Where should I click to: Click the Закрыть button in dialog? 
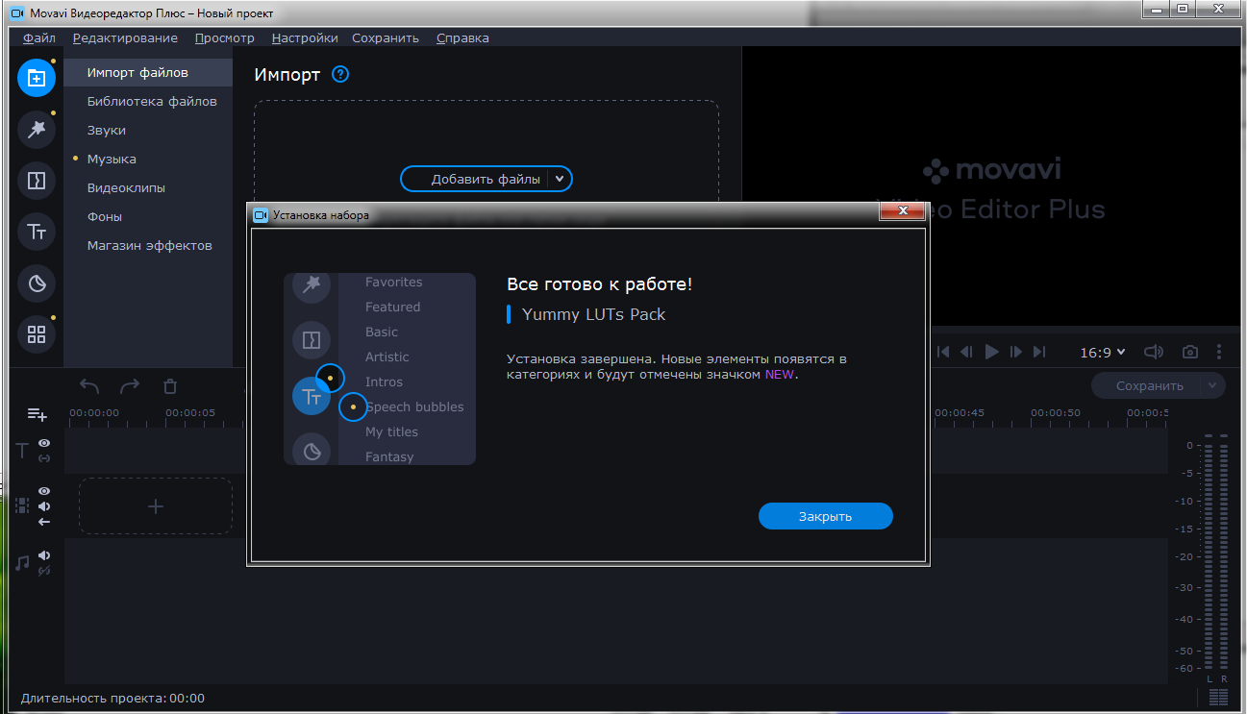click(825, 516)
